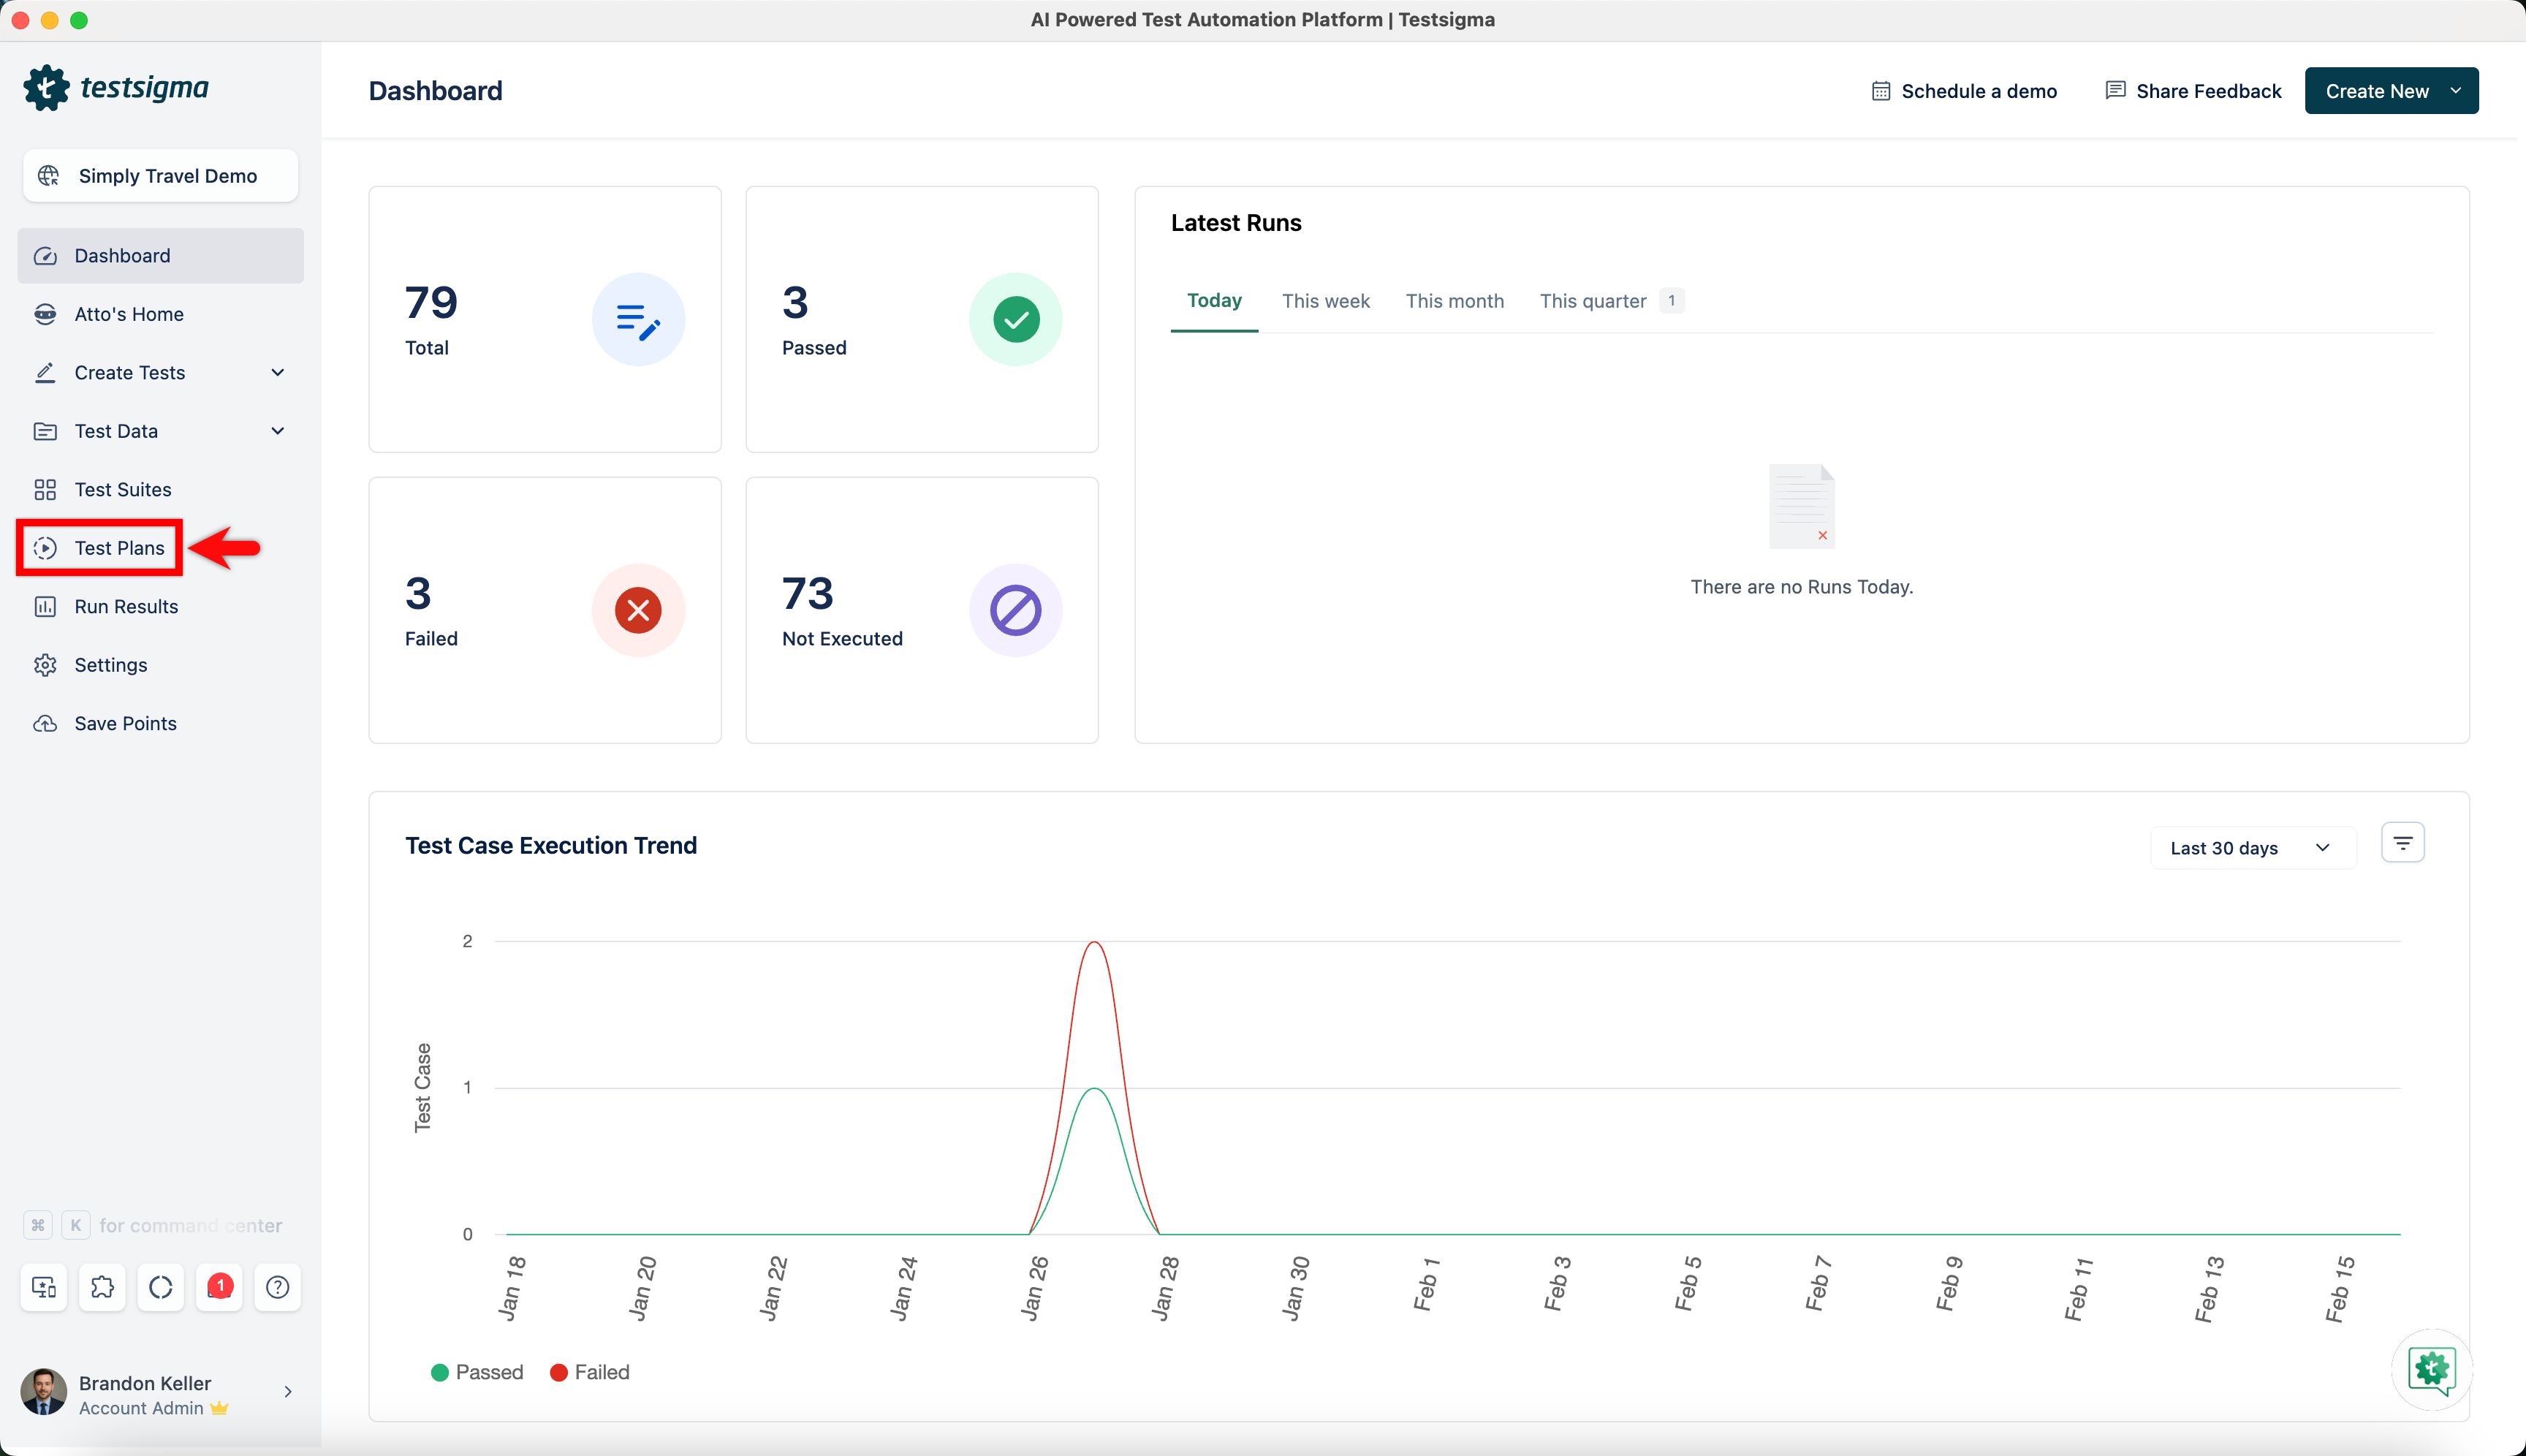Toggle the Passed series in chart legend

coord(477,1372)
